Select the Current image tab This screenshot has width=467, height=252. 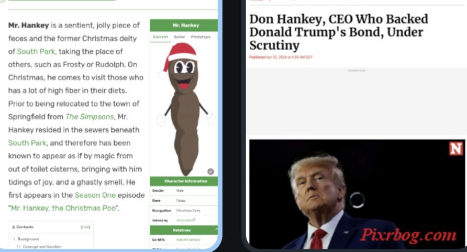160,37
